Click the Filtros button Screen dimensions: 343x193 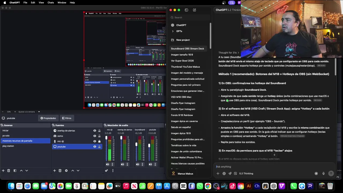(67, 118)
